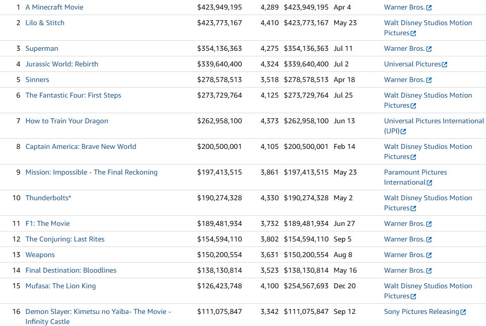Select Jurassic World: Rebirth title
This screenshot has width=486, height=326.
(x=62, y=64)
